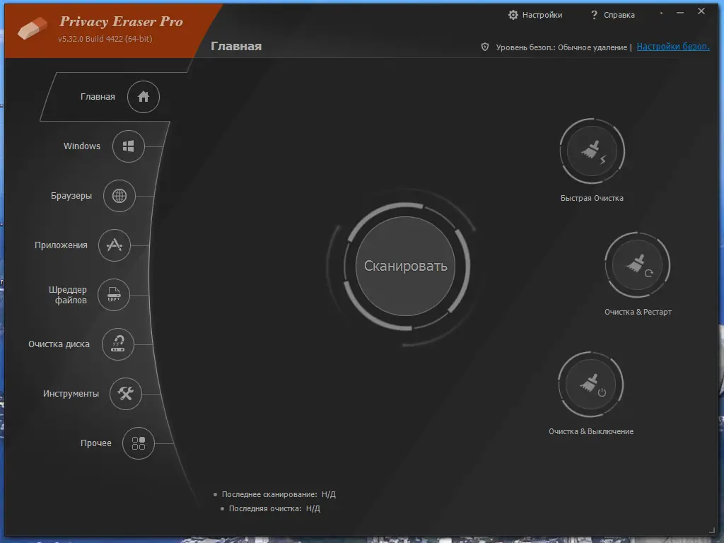Select the Очистка диска label
Image resolution: width=724 pixels, height=543 pixels.
(59, 344)
